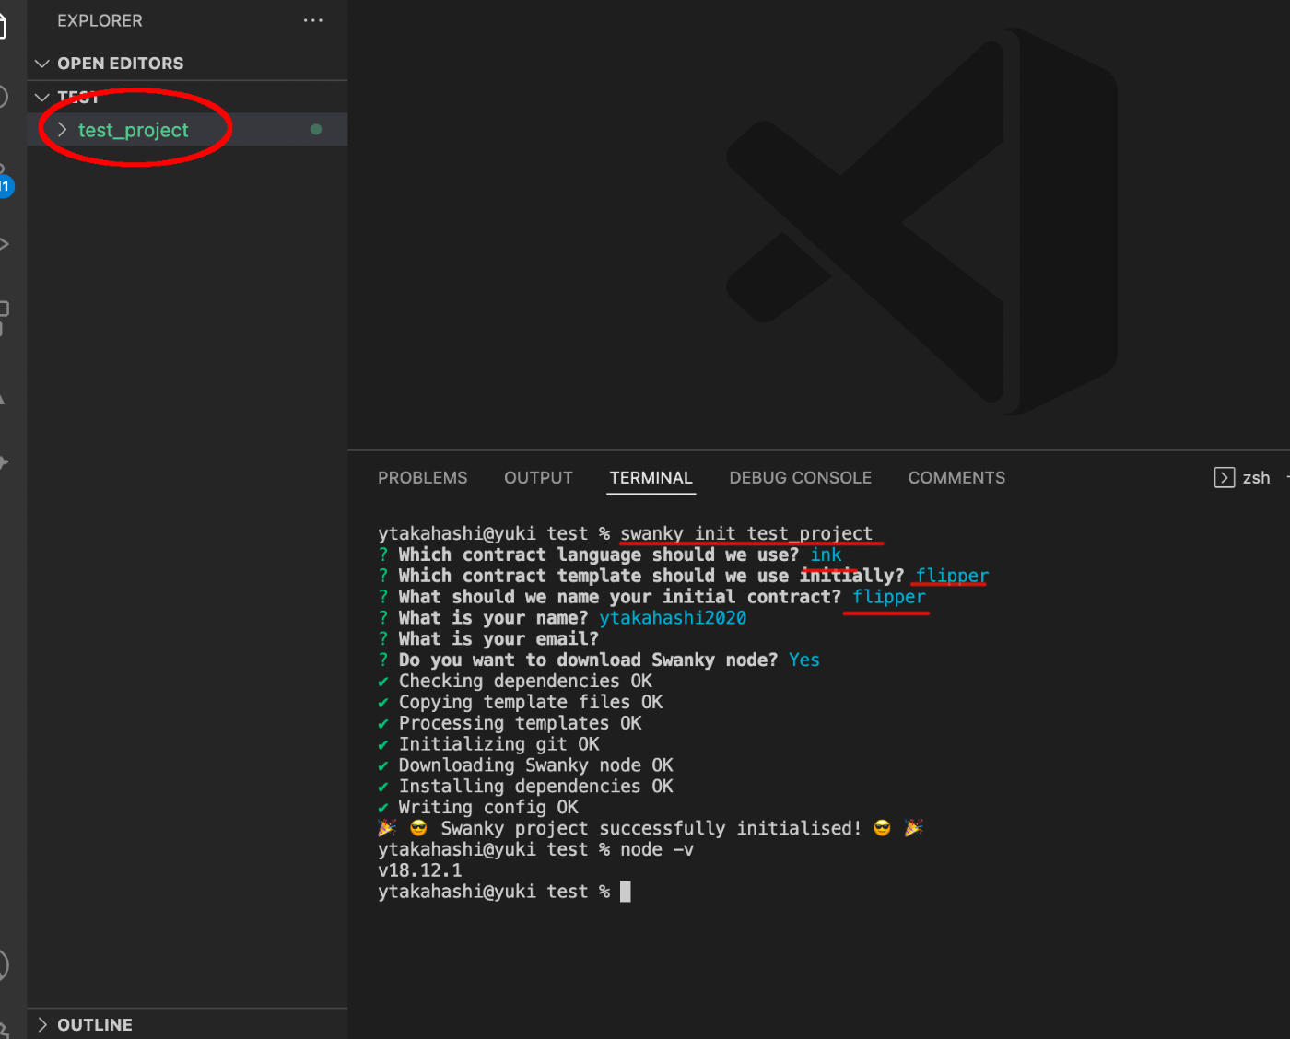Click 'flipper' answer on contract template line
The image size is (1290, 1039).
click(x=952, y=576)
